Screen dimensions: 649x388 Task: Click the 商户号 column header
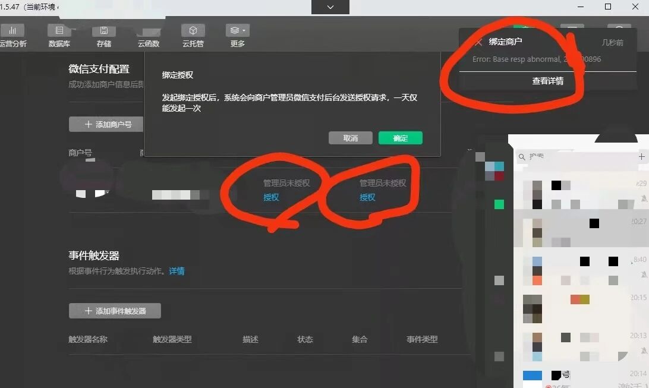pos(80,153)
